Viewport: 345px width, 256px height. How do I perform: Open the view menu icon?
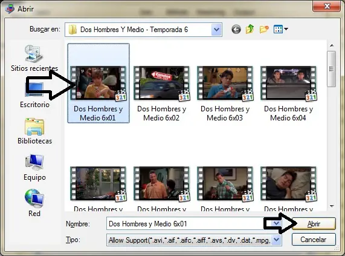point(280,29)
